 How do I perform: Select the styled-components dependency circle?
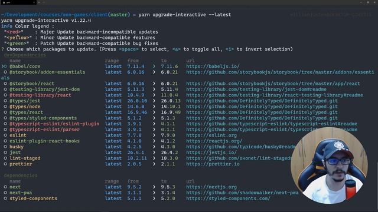(5, 198)
